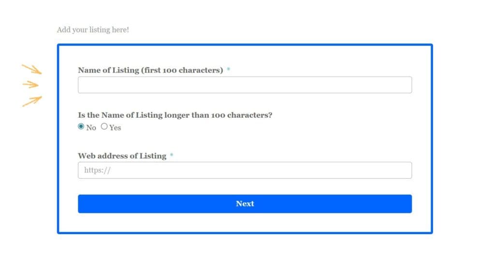Screen dimensions: 495x278
Task: Click the required asterisk beside Name of Listing
Action: [x=228, y=70]
